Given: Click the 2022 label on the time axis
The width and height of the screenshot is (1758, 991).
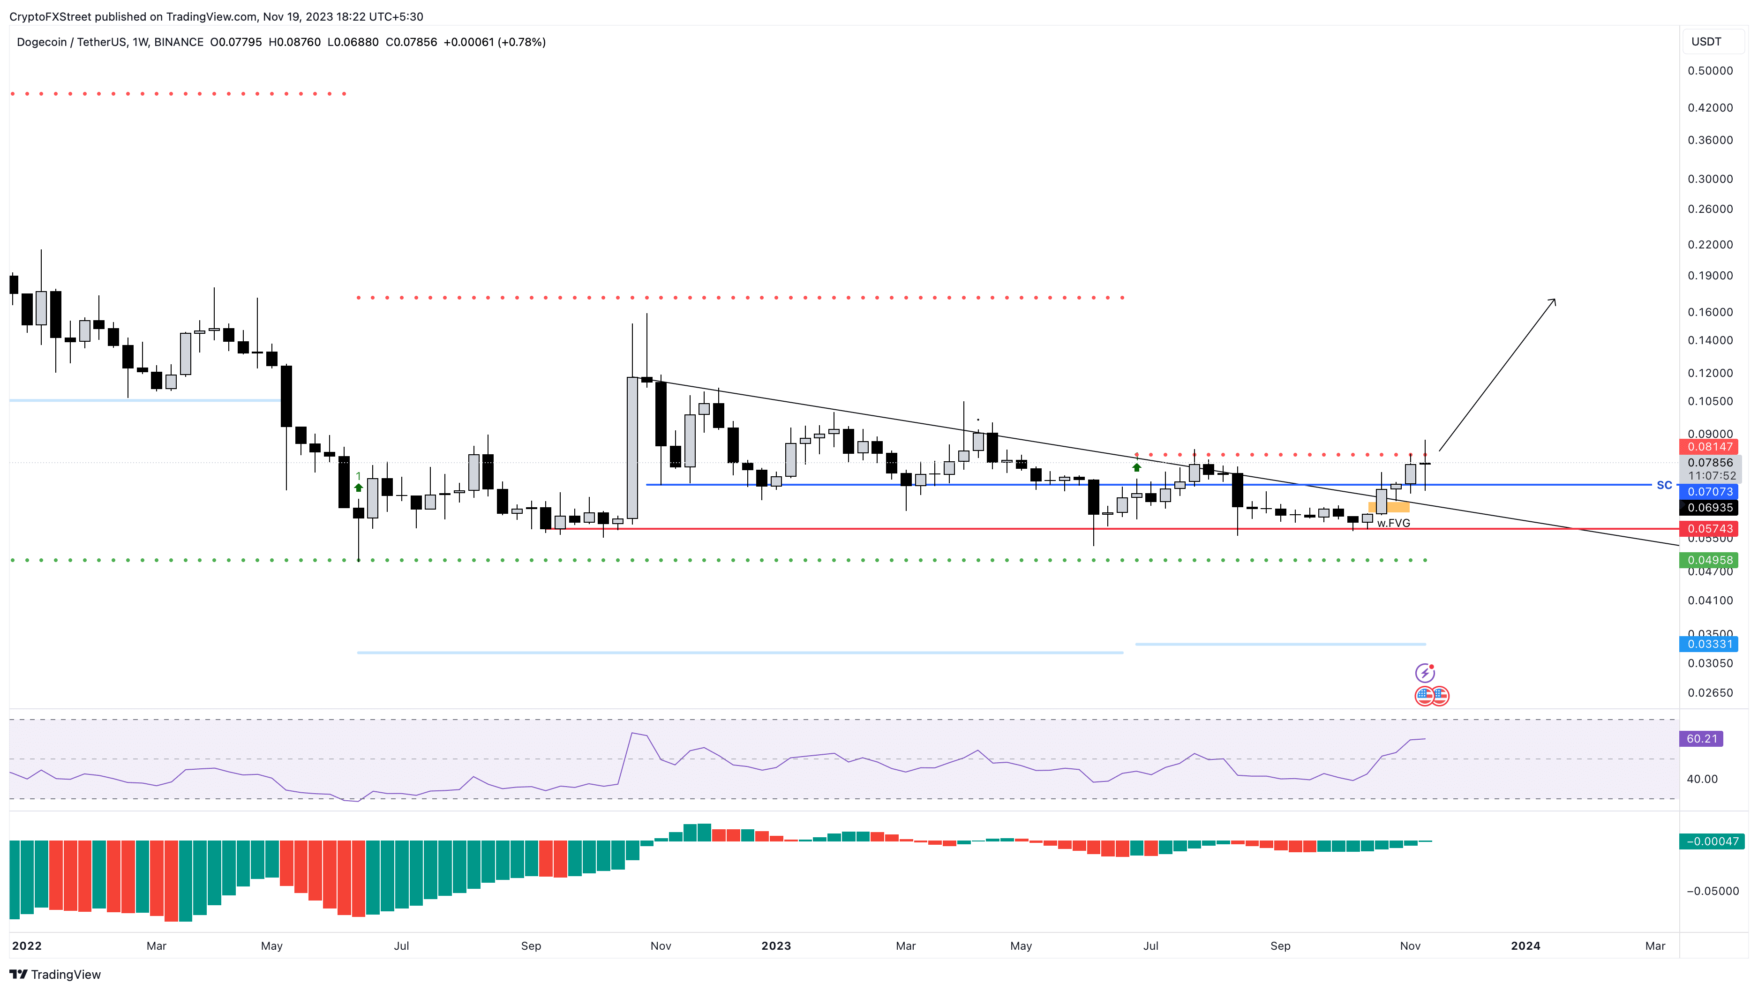Looking at the screenshot, I should tap(27, 946).
